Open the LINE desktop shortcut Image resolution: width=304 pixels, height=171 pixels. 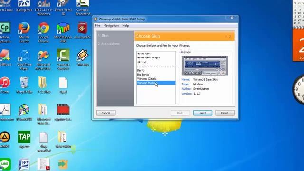(x=5, y=164)
